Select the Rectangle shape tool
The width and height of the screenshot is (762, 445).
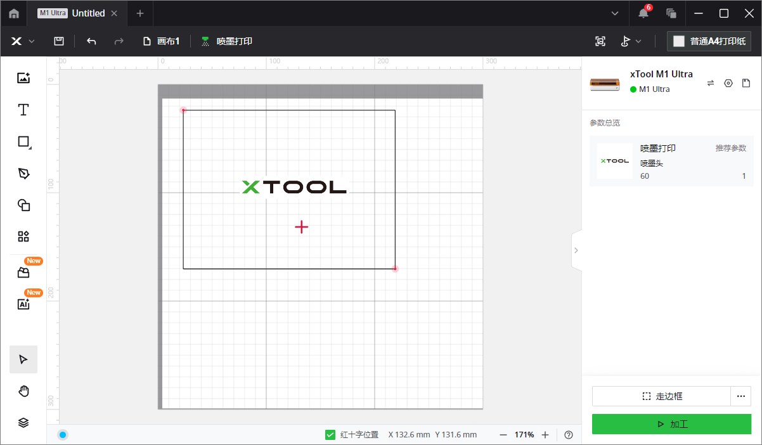click(x=23, y=141)
